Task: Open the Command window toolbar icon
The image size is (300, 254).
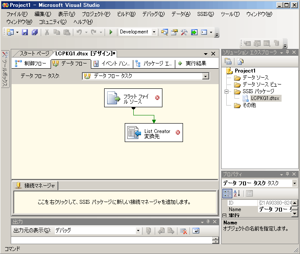Action: 204,32
